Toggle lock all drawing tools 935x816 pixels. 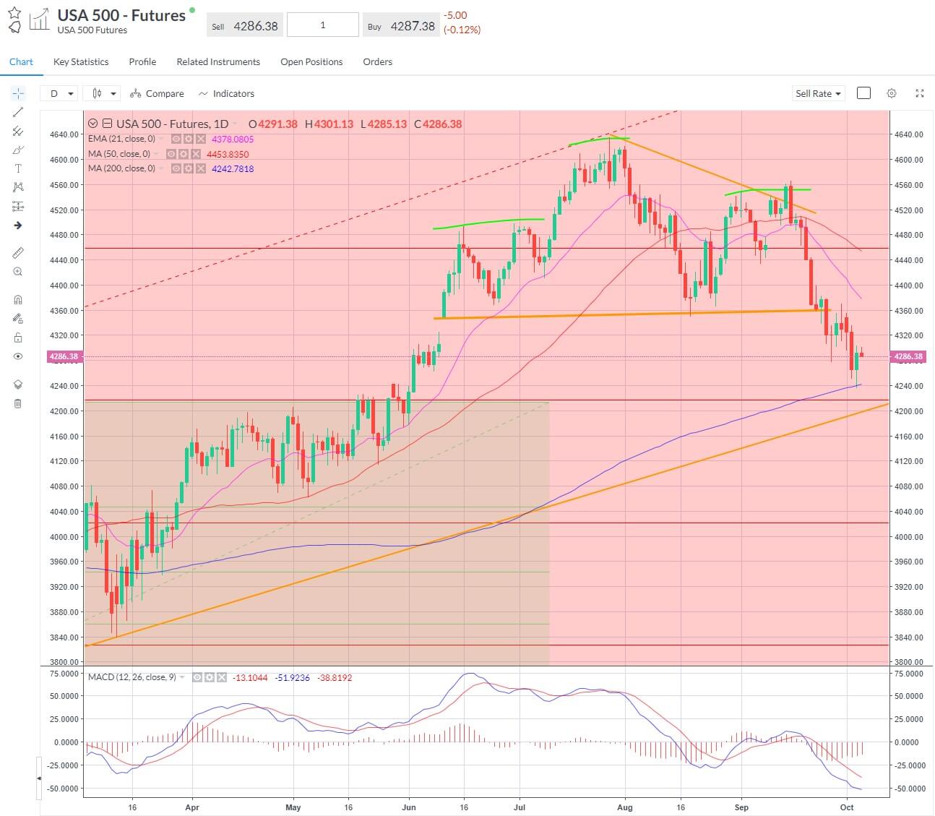tap(18, 338)
